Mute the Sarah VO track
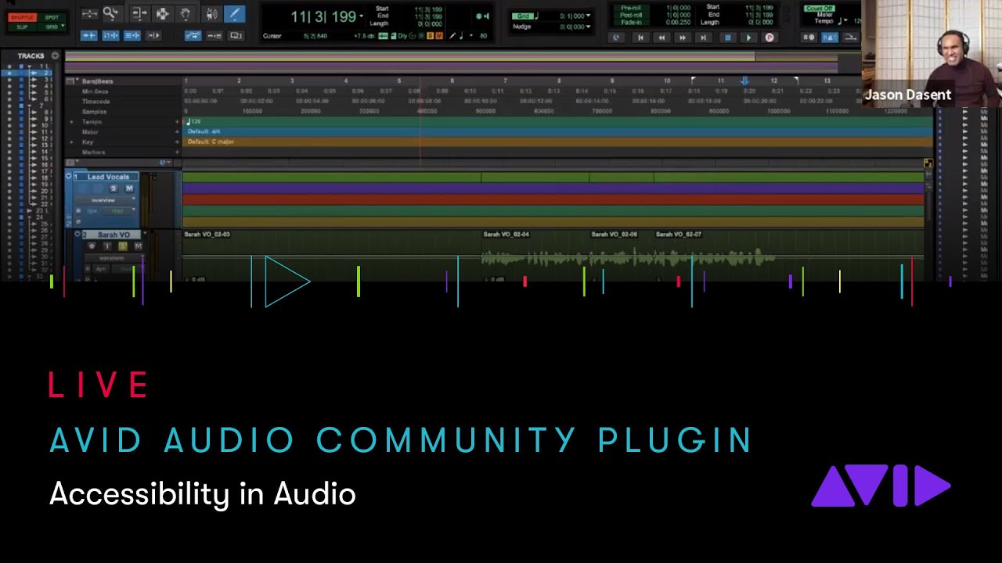Image resolution: width=1002 pixels, height=563 pixels. click(138, 246)
